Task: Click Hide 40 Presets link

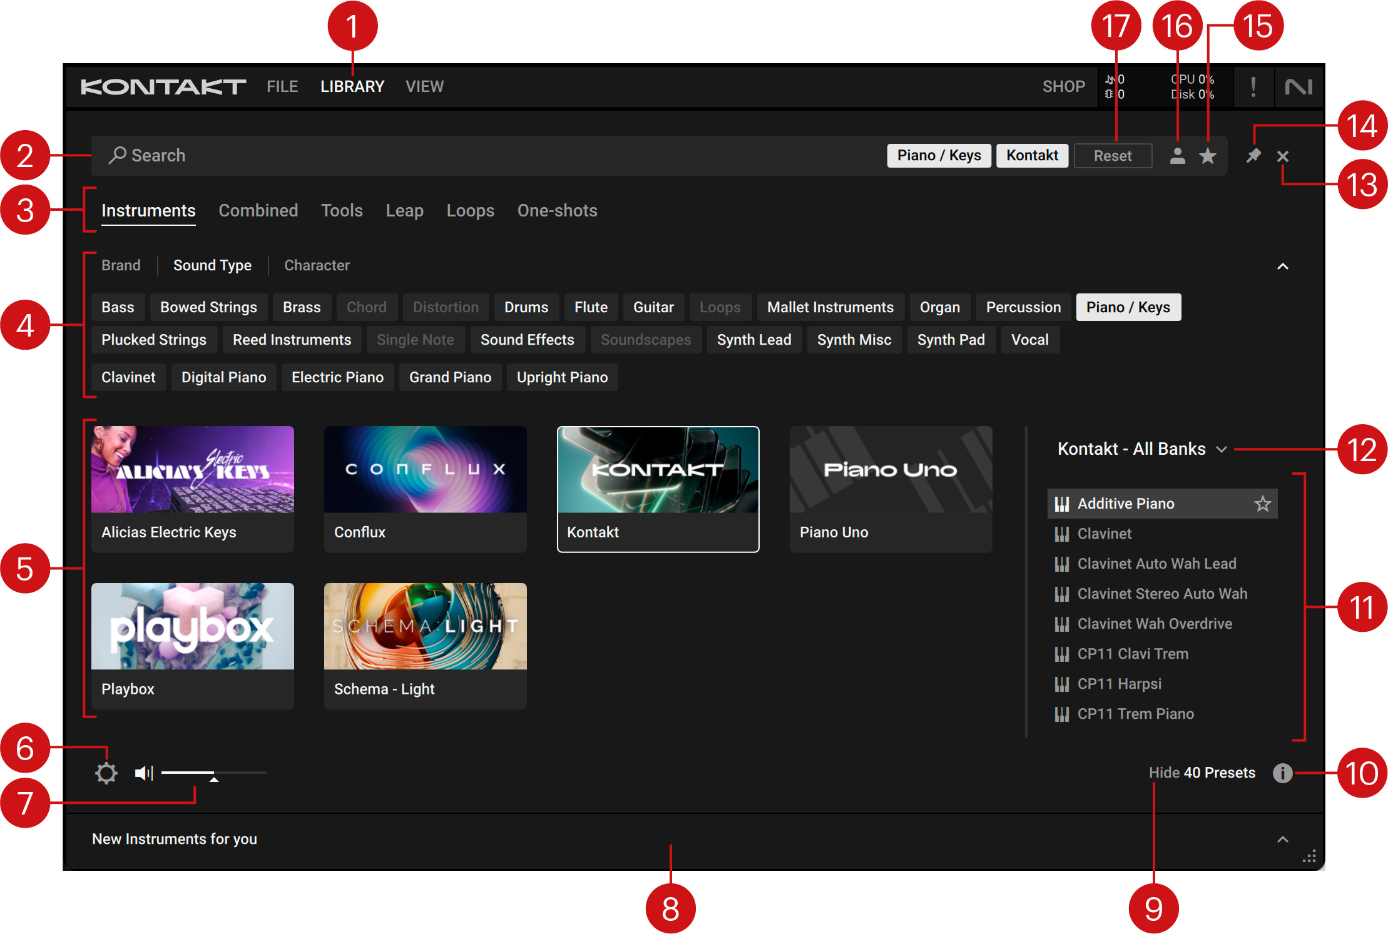Action: (x=1202, y=773)
